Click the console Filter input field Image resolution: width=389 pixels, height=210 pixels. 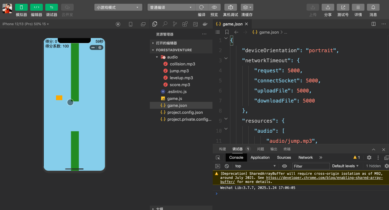click(311, 166)
